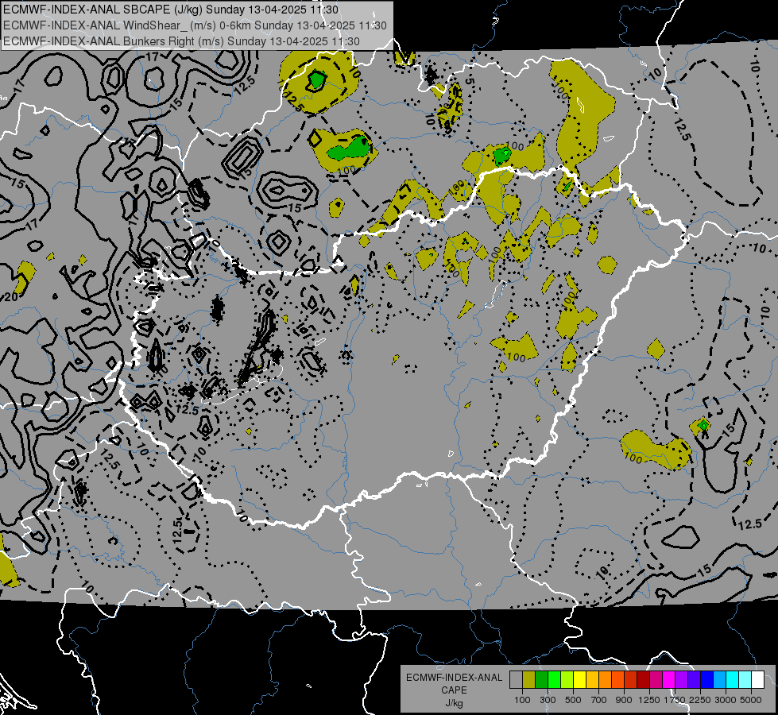Choose the orange legend swatch before 900

pos(617,680)
